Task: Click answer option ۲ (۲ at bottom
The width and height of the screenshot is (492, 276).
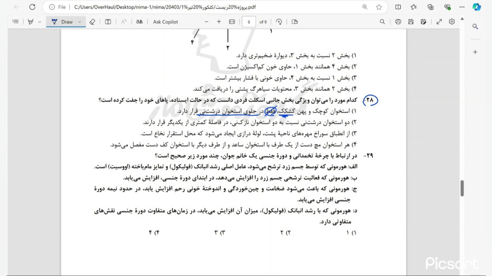Action: [x=285, y=232]
